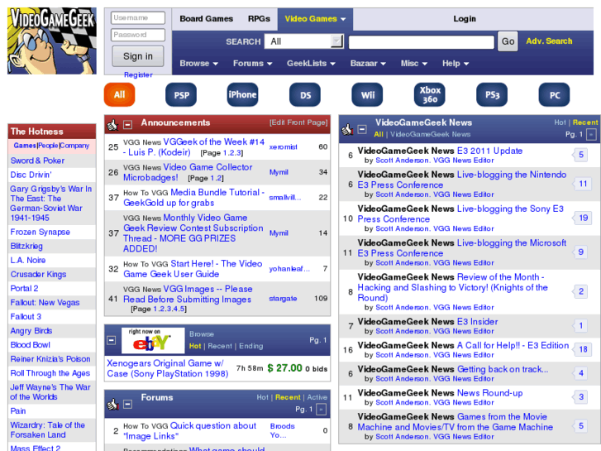This screenshot has height=451, width=601.
Task: Open Portal 2 in The Hotness
Action: pyautogui.click(x=24, y=289)
